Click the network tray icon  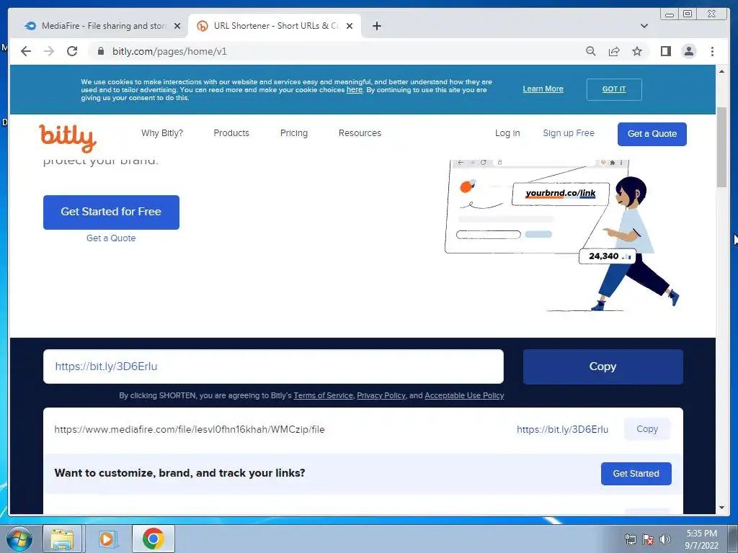[630, 539]
